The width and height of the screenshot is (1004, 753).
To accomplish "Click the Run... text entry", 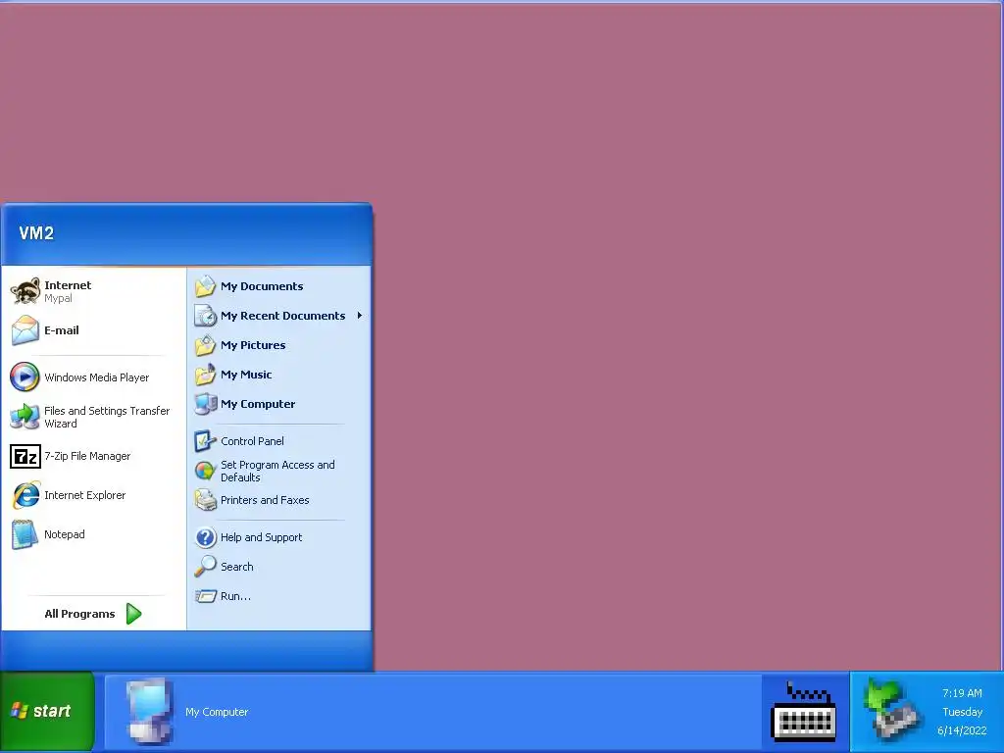I will [235, 596].
